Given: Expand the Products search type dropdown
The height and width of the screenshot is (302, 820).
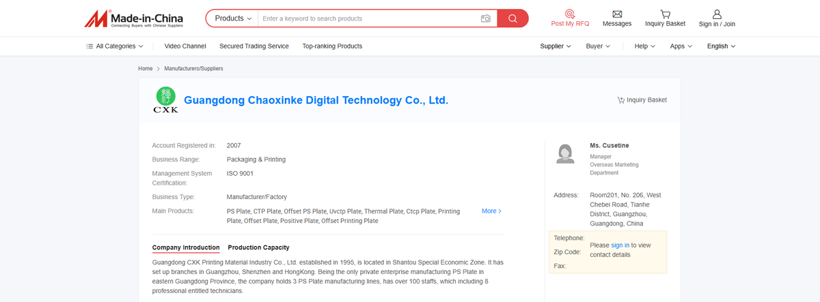Looking at the screenshot, I should [x=232, y=18].
